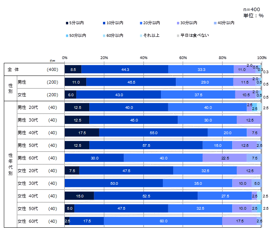The height and width of the screenshot is (235, 272).
Task: Click the 50分以内 legend color swatch
Action: coord(67,36)
